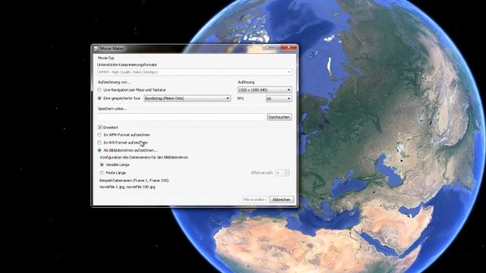Click the example filenames moviefile-1.jpg text
The height and width of the screenshot is (273, 486).
[x=128, y=187]
